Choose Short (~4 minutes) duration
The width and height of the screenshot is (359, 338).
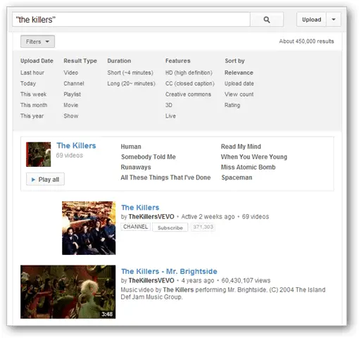130,73
